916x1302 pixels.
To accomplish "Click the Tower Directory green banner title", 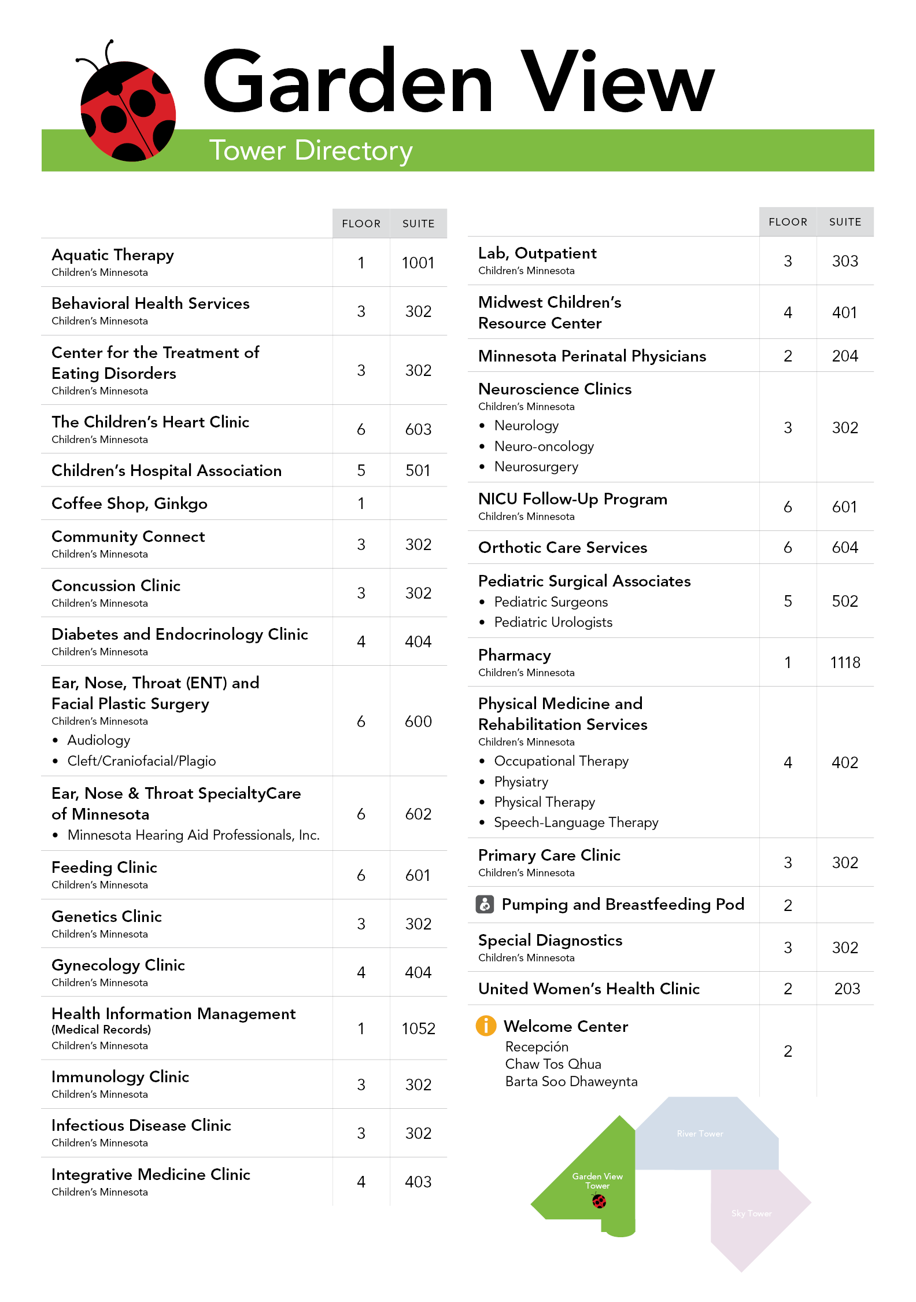I will pos(311,150).
